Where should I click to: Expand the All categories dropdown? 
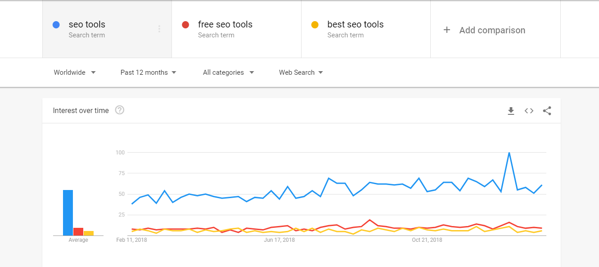(228, 72)
